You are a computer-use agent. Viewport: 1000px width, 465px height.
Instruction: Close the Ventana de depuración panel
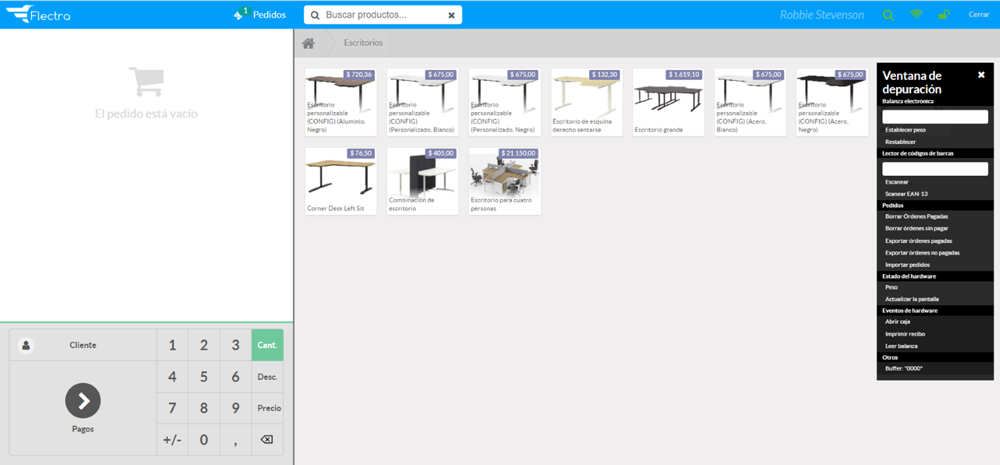click(981, 75)
